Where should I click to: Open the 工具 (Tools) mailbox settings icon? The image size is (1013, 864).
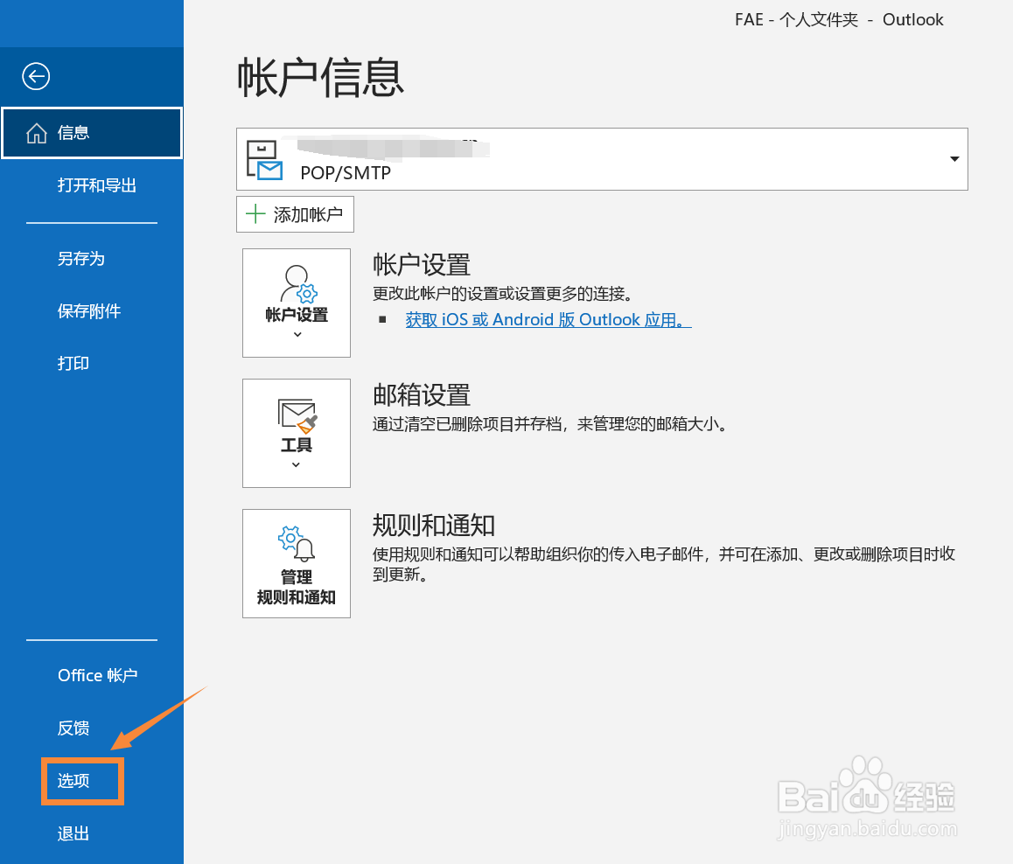coord(296,420)
